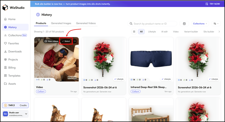Click download count on sleep mask card
225x122 pixels.
(144, 80)
